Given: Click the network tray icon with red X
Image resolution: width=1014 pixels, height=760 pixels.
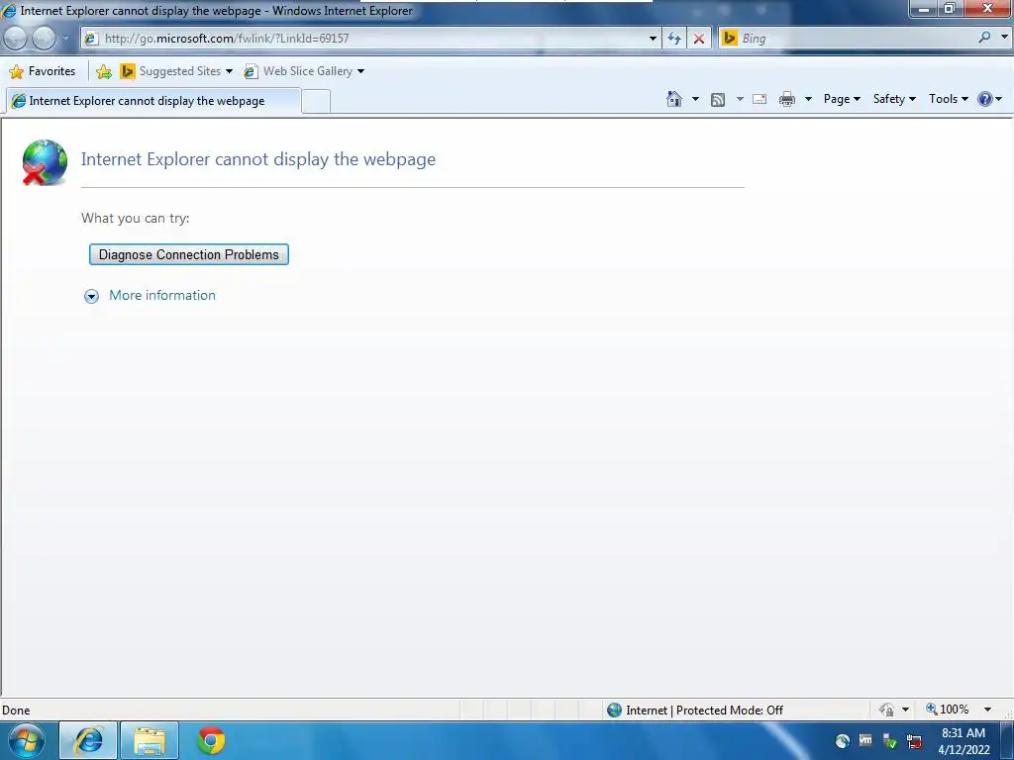Looking at the screenshot, I should (914, 741).
